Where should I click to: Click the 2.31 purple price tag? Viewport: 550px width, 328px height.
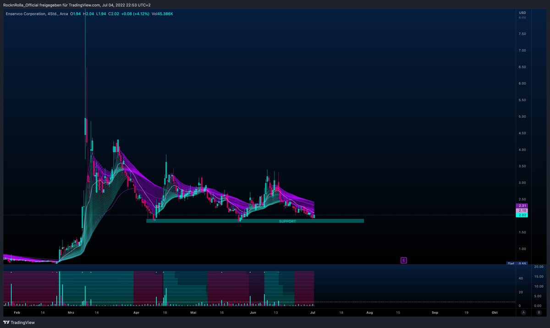522,206
